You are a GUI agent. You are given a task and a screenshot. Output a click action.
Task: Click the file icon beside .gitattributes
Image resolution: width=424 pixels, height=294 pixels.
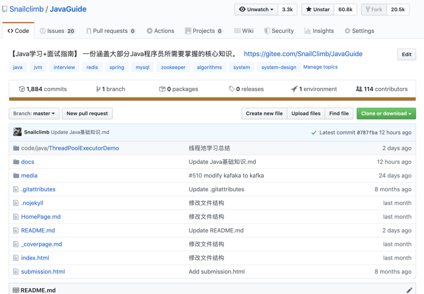tap(16, 190)
